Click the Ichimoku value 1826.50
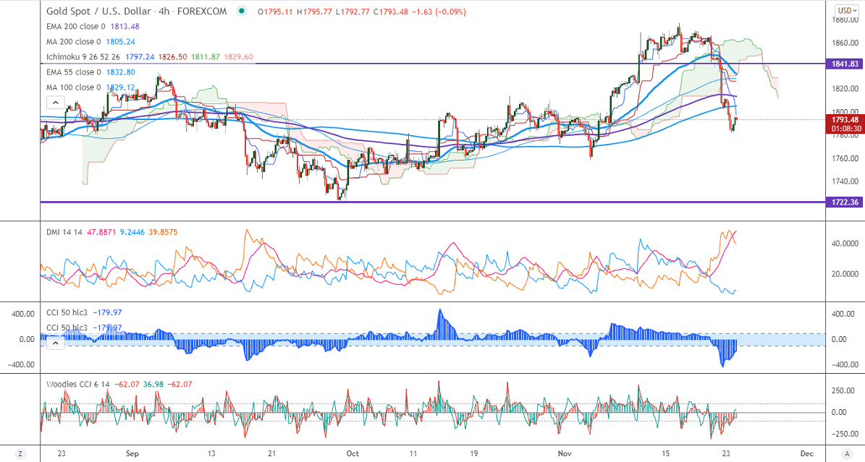Screen dimensions: 865x462 [x=172, y=57]
